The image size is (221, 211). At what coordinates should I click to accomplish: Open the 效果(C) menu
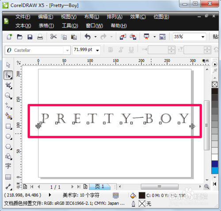(138, 17)
